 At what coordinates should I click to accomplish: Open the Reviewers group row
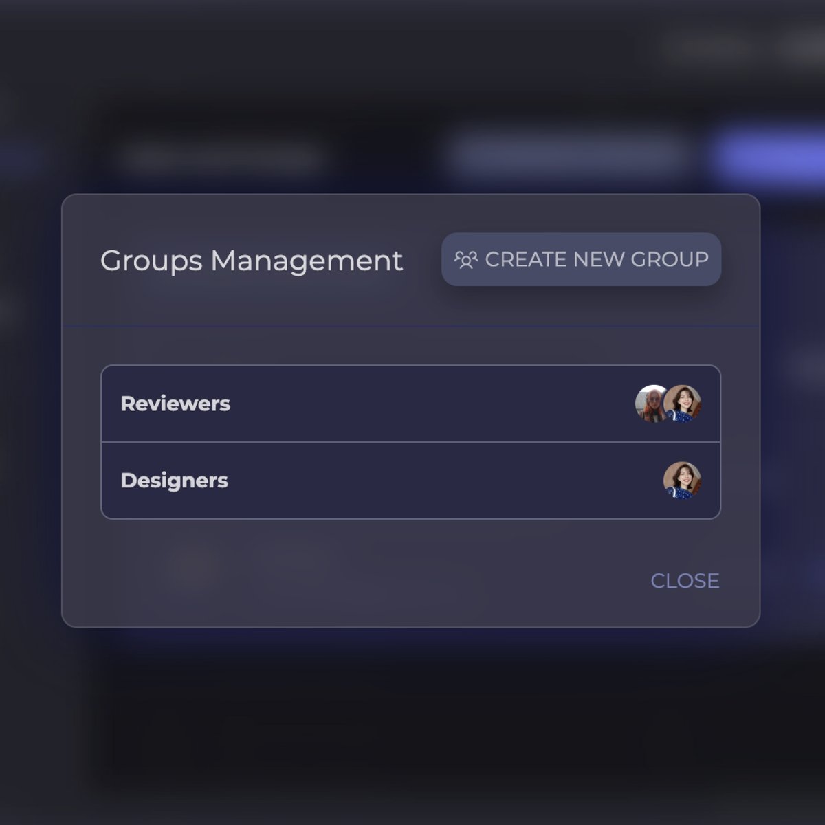pyautogui.click(x=410, y=404)
